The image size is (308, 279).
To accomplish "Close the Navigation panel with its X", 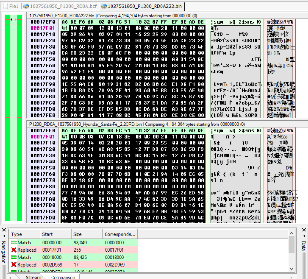I will tap(4, 230).
